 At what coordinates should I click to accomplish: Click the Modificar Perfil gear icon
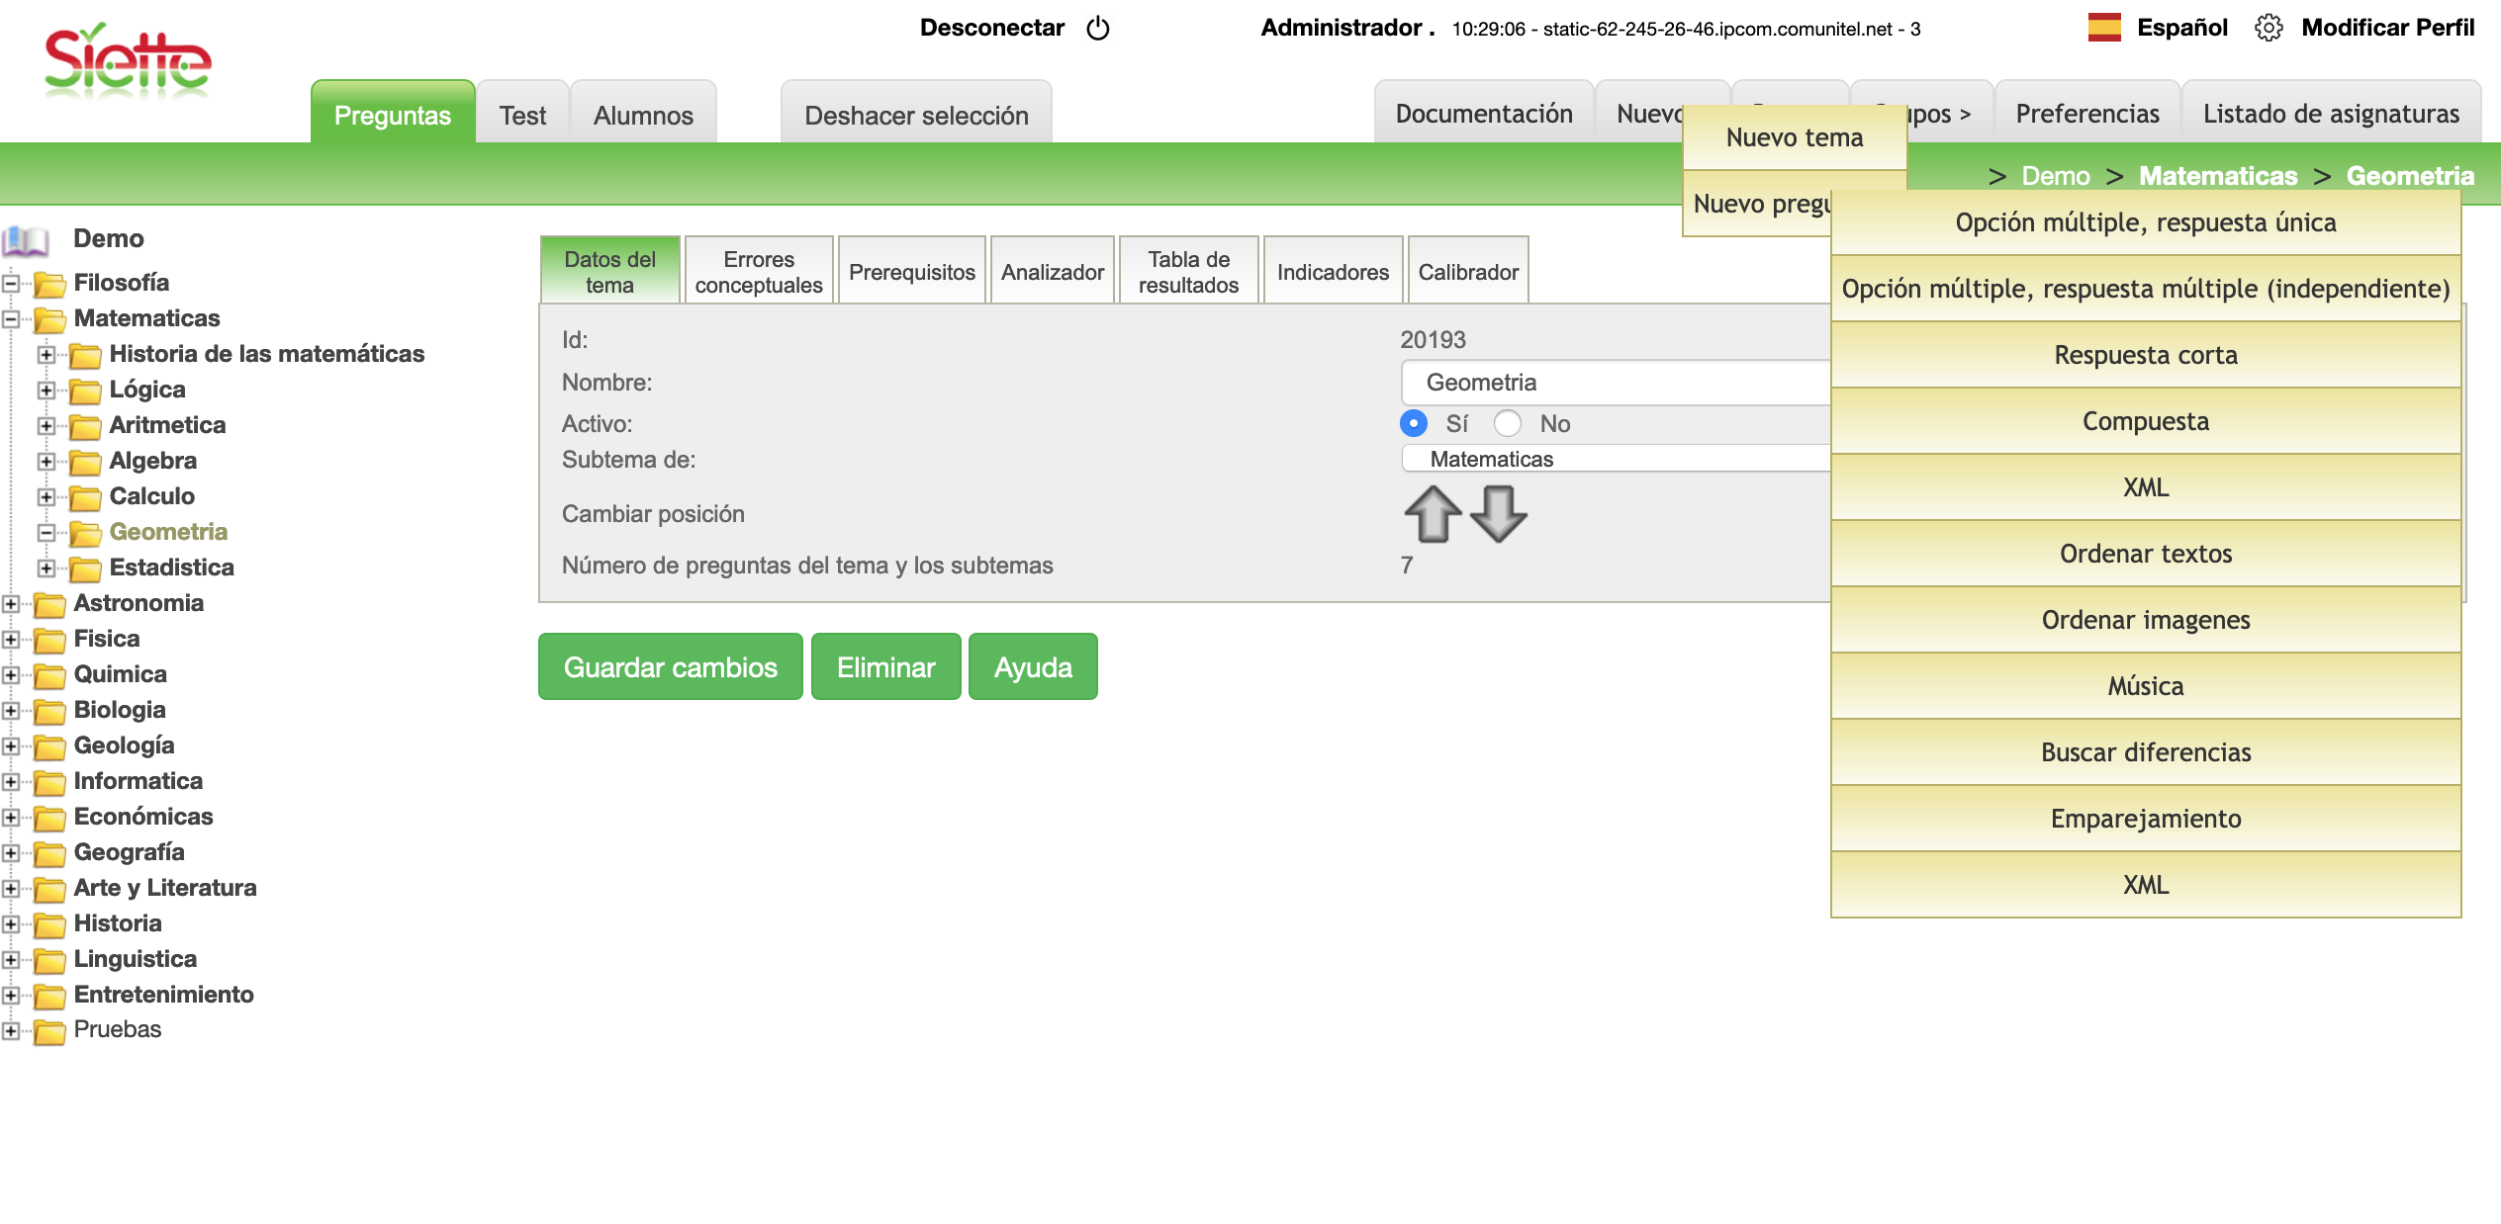point(2269,28)
